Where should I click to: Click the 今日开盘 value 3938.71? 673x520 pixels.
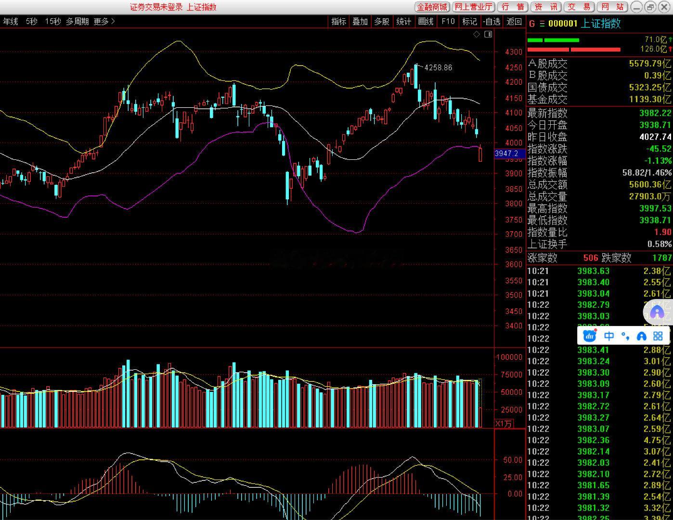point(655,125)
